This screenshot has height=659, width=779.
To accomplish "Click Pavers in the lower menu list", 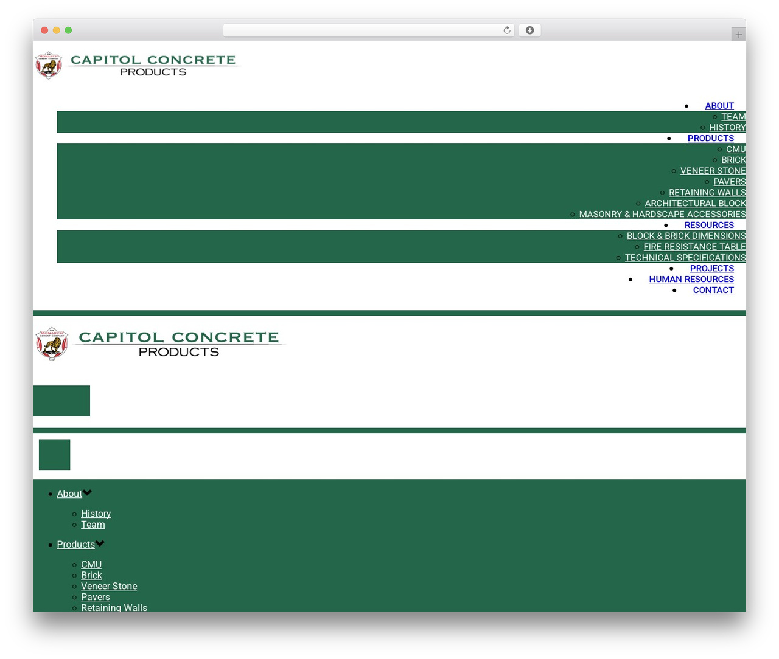I will click(96, 597).
